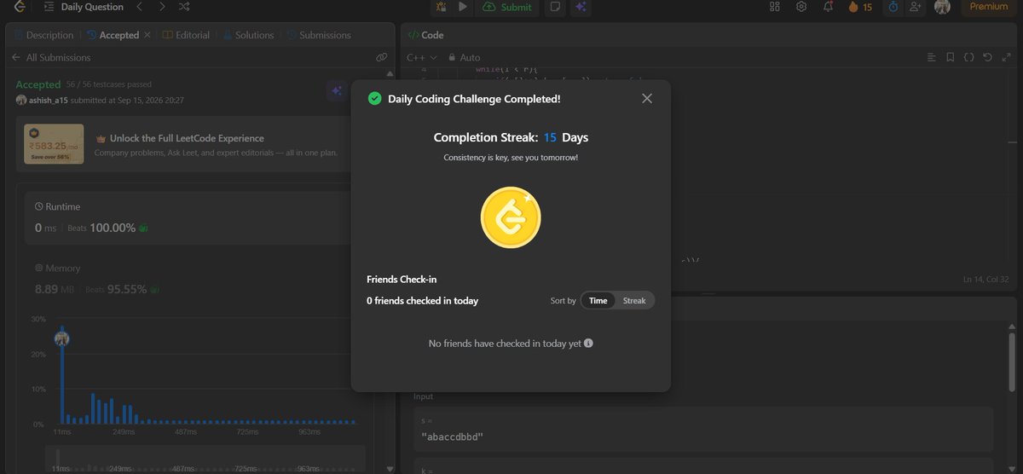Screen dimensions: 1023x474
Task: Open the Daily Question problem list
Action: click(84, 7)
